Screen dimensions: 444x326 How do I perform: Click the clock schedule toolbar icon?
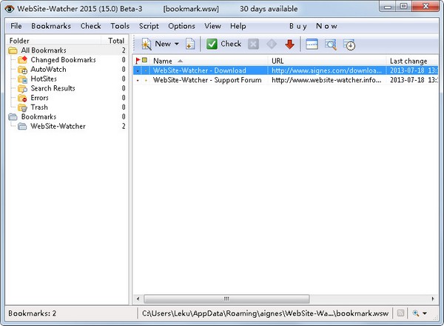[349, 44]
